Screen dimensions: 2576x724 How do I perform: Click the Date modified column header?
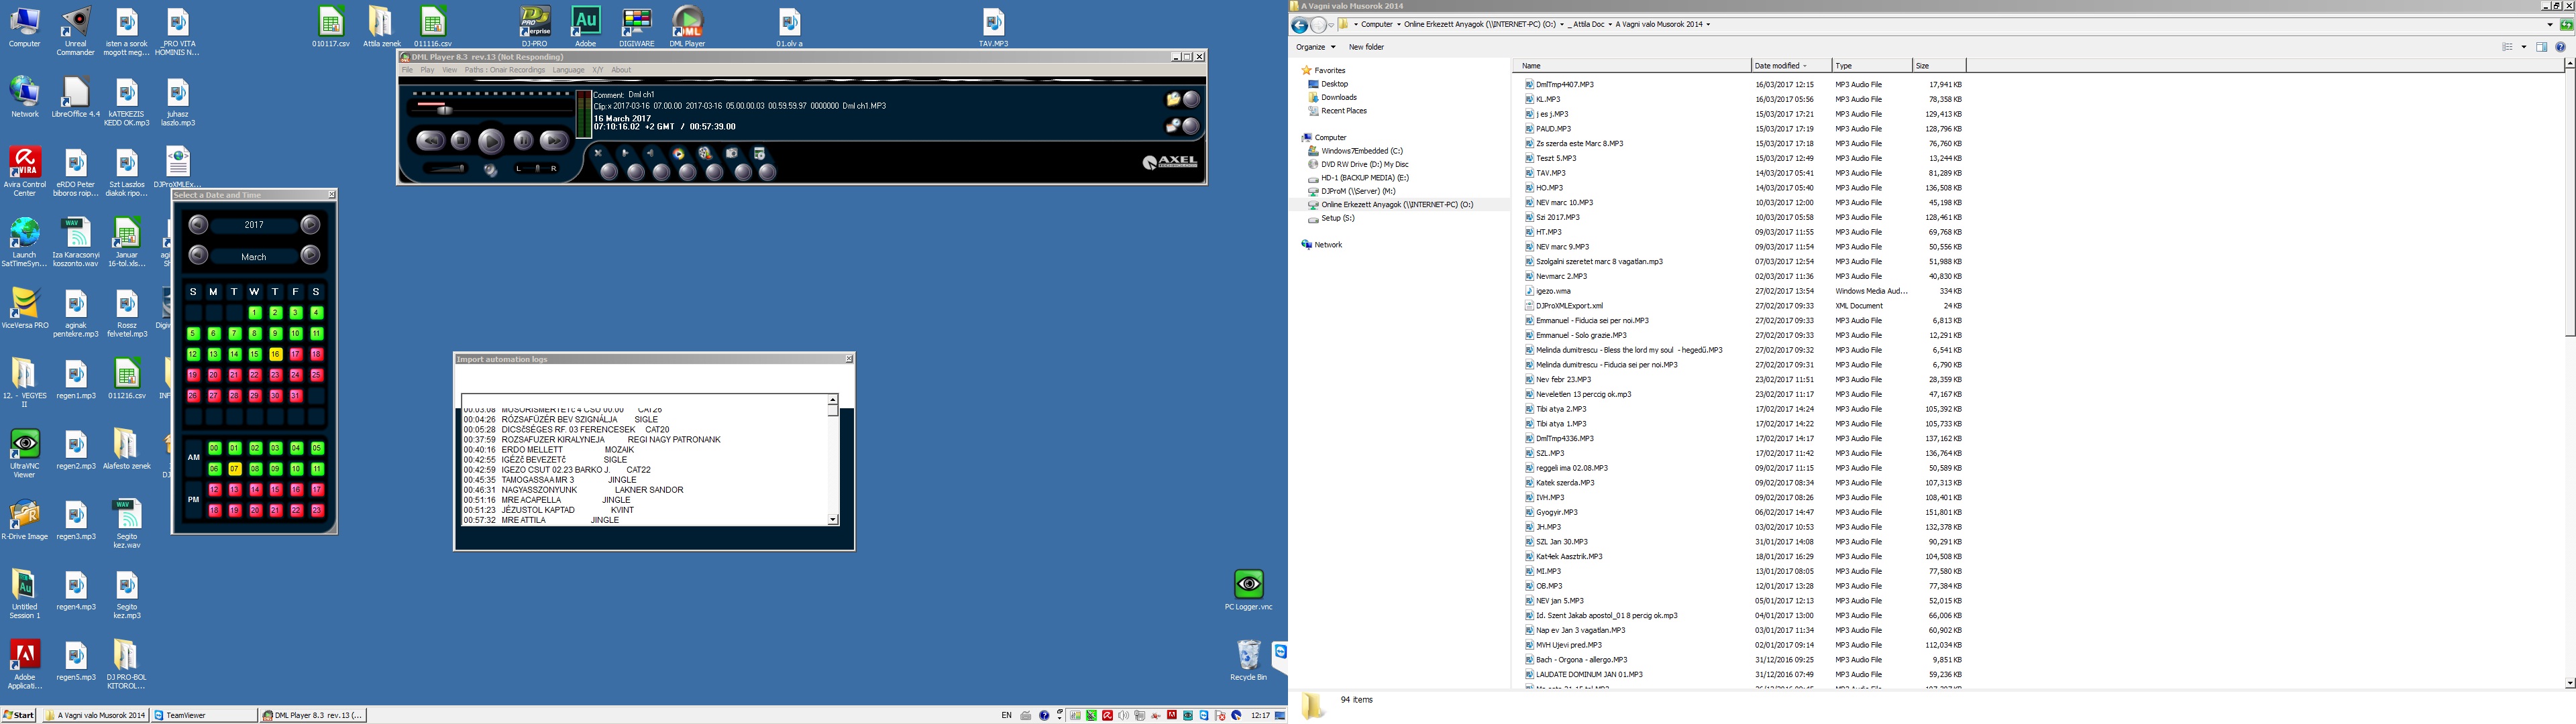(x=1777, y=66)
